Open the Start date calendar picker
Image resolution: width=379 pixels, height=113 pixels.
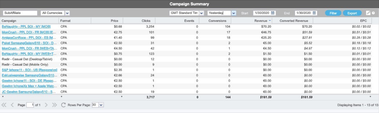coord(273,13)
